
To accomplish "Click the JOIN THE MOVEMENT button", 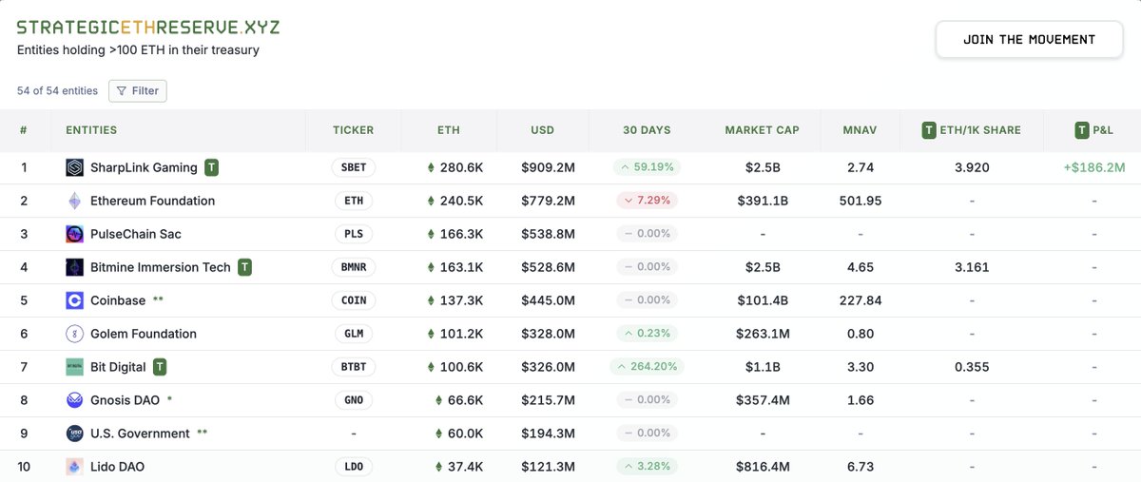I will click(x=1029, y=40).
